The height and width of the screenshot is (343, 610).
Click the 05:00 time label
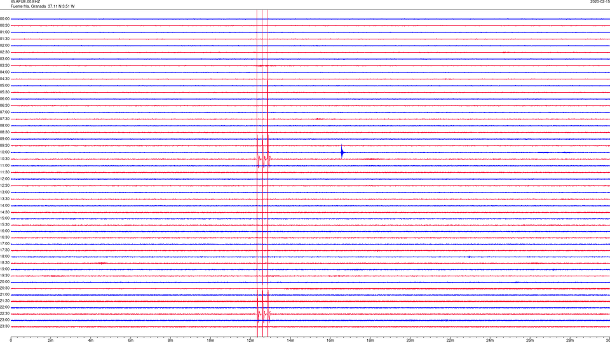[x=4, y=86]
